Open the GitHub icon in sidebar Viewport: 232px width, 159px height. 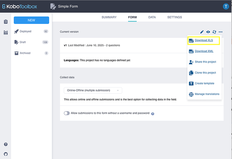tap(6, 154)
